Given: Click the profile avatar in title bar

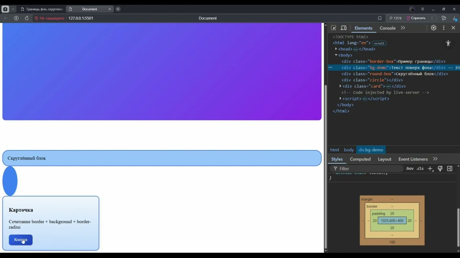Looking at the screenshot, I should [412, 9].
